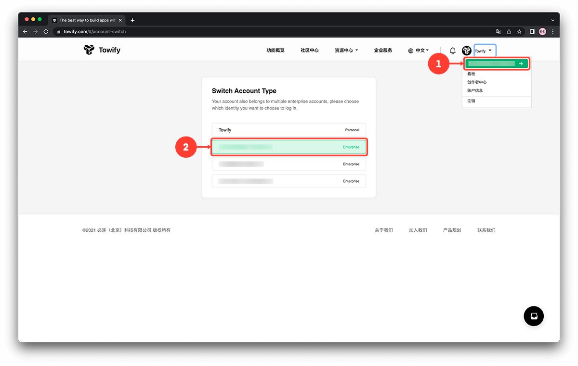578x366 pixels.
Task: Click the arrow on green account button
Action: click(x=521, y=63)
